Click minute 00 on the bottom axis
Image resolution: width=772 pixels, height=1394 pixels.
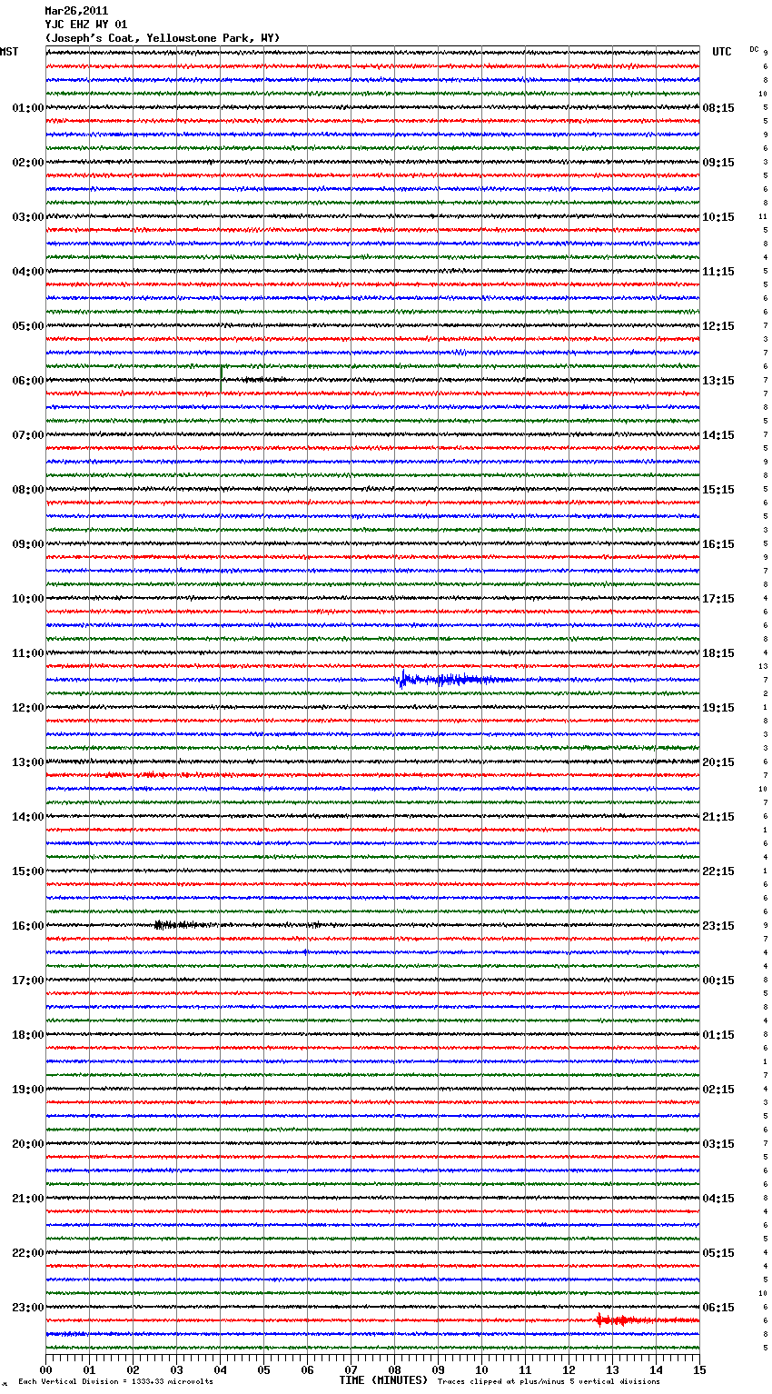[45, 1369]
